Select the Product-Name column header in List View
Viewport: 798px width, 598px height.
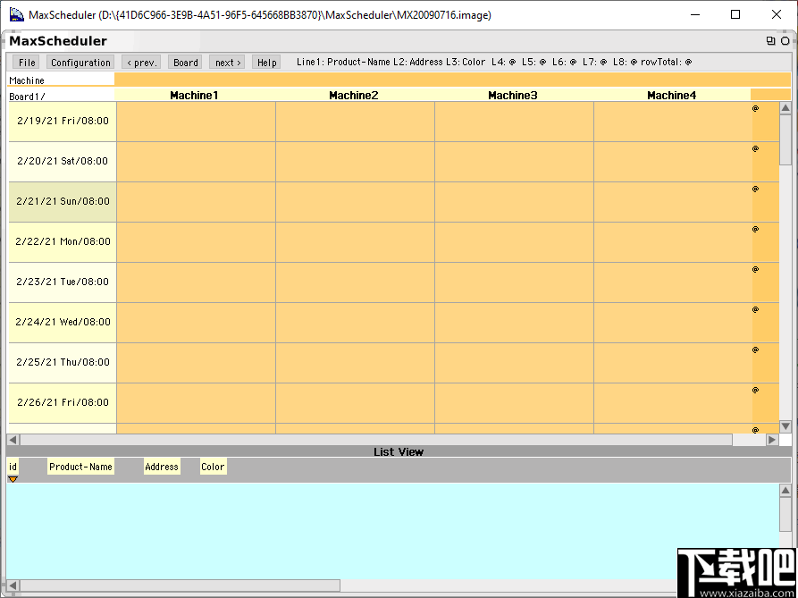pyautogui.click(x=80, y=466)
